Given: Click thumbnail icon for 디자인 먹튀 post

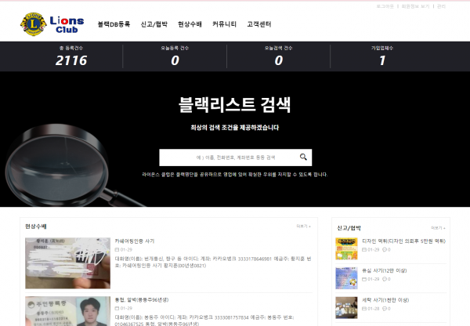Looking at the screenshot, I should 346,248.
